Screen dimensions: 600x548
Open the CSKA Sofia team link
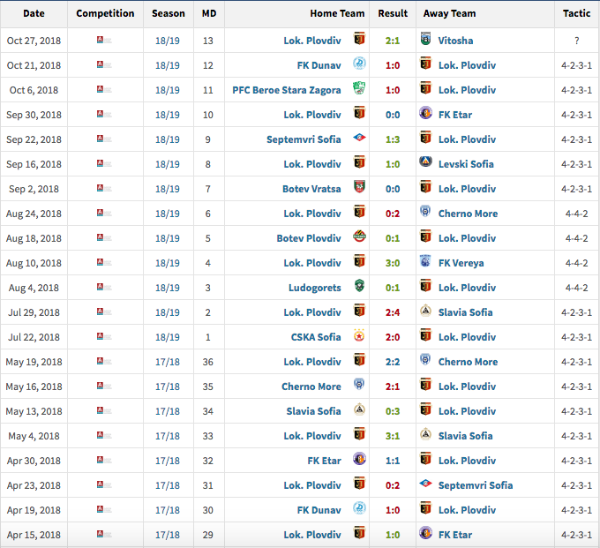[316, 337]
